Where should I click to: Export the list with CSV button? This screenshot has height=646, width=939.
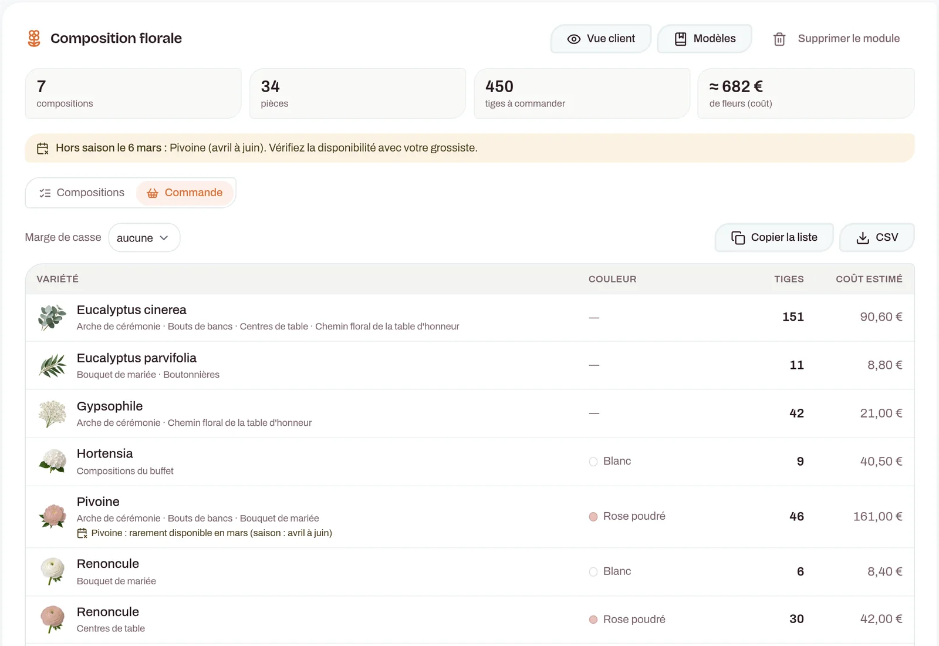[x=877, y=238]
